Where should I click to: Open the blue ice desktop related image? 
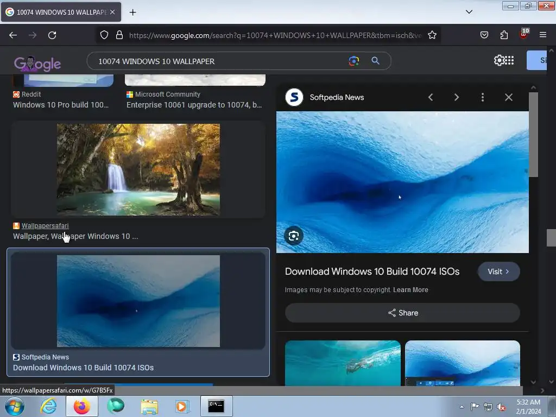[463, 363]
